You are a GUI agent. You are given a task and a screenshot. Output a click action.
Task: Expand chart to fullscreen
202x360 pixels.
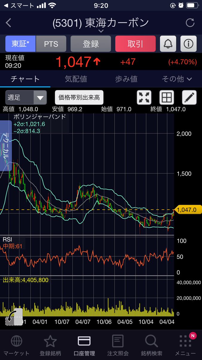coord(144,97)
